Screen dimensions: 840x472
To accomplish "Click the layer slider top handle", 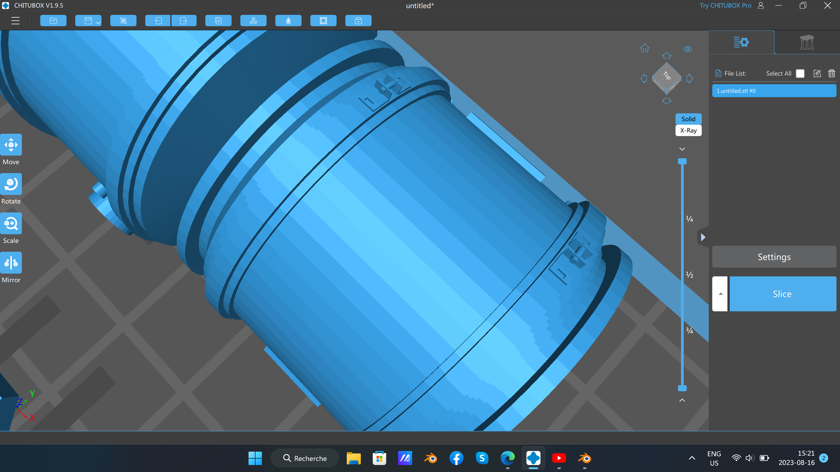I will tap(682, 162).
